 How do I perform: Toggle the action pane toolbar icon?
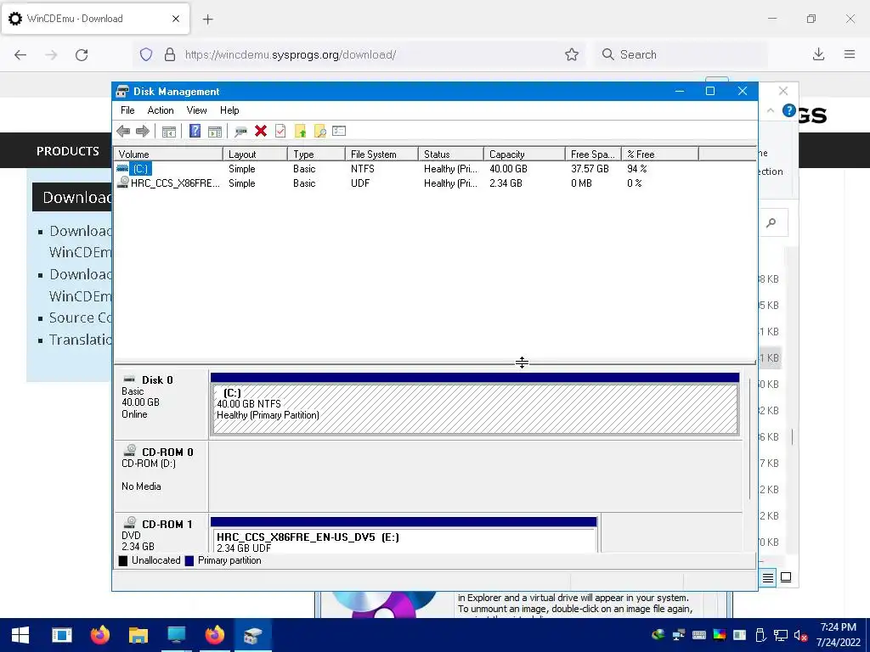(x=215, y=132)
